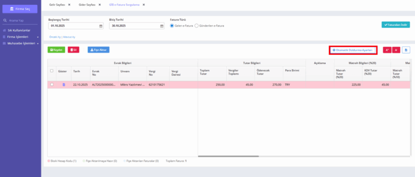The image size is (415, 177).
Task: Expand the Muhasebe İşlemleri menu
Action: pyautogui.click(x=21, y=44)
